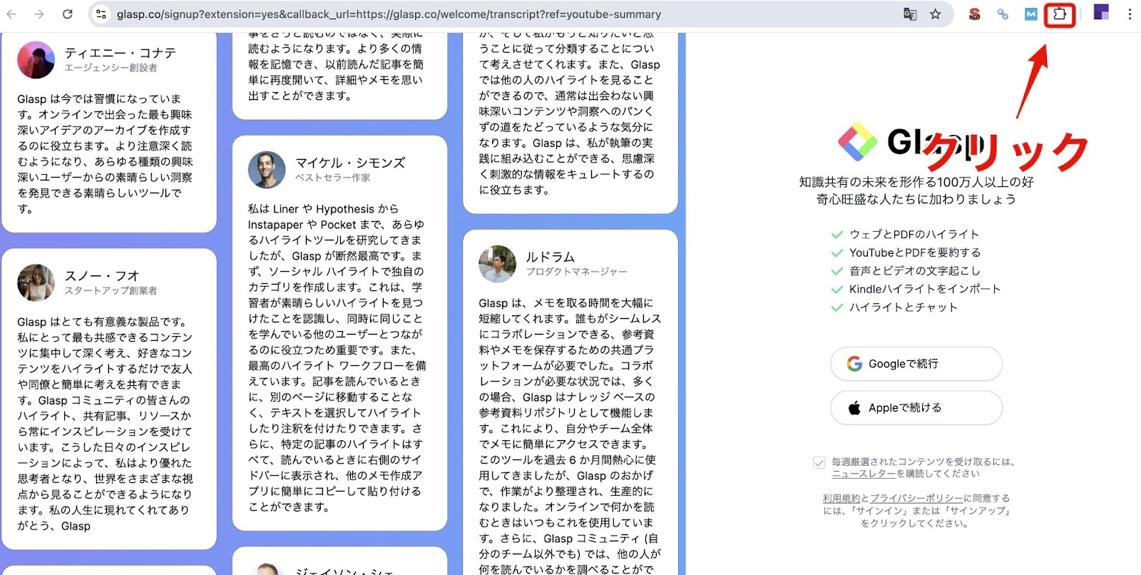Click the ベストセラー作家 subtitle
Image resolution: width=1141 pixels, height=575 pixels.
pos(333,178)
